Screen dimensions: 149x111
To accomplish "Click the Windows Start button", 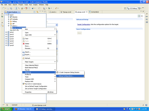I will 6,109.
